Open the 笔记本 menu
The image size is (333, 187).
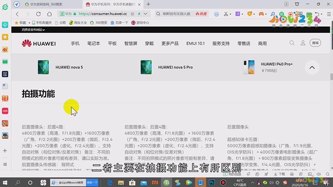click(93, 44)
